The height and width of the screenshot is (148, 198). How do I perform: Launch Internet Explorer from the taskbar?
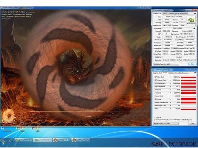pyautogui.click(x=11, y=141)
